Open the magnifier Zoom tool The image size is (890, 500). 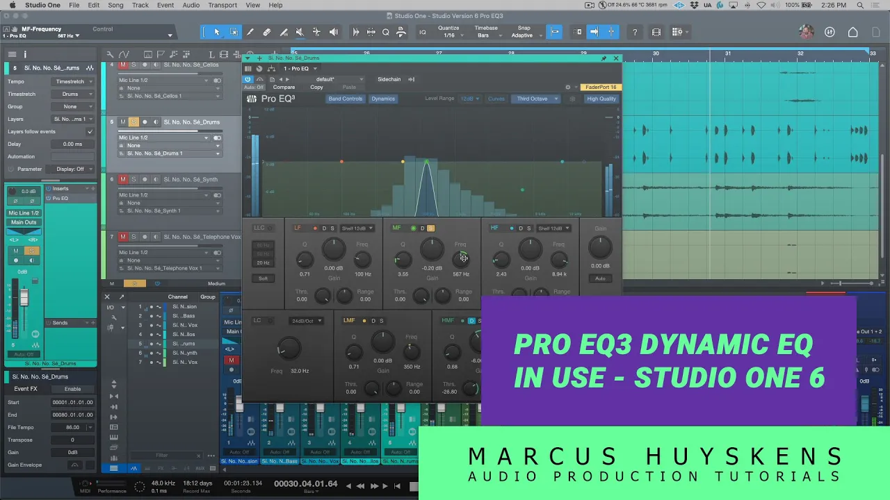pos(386,32)
